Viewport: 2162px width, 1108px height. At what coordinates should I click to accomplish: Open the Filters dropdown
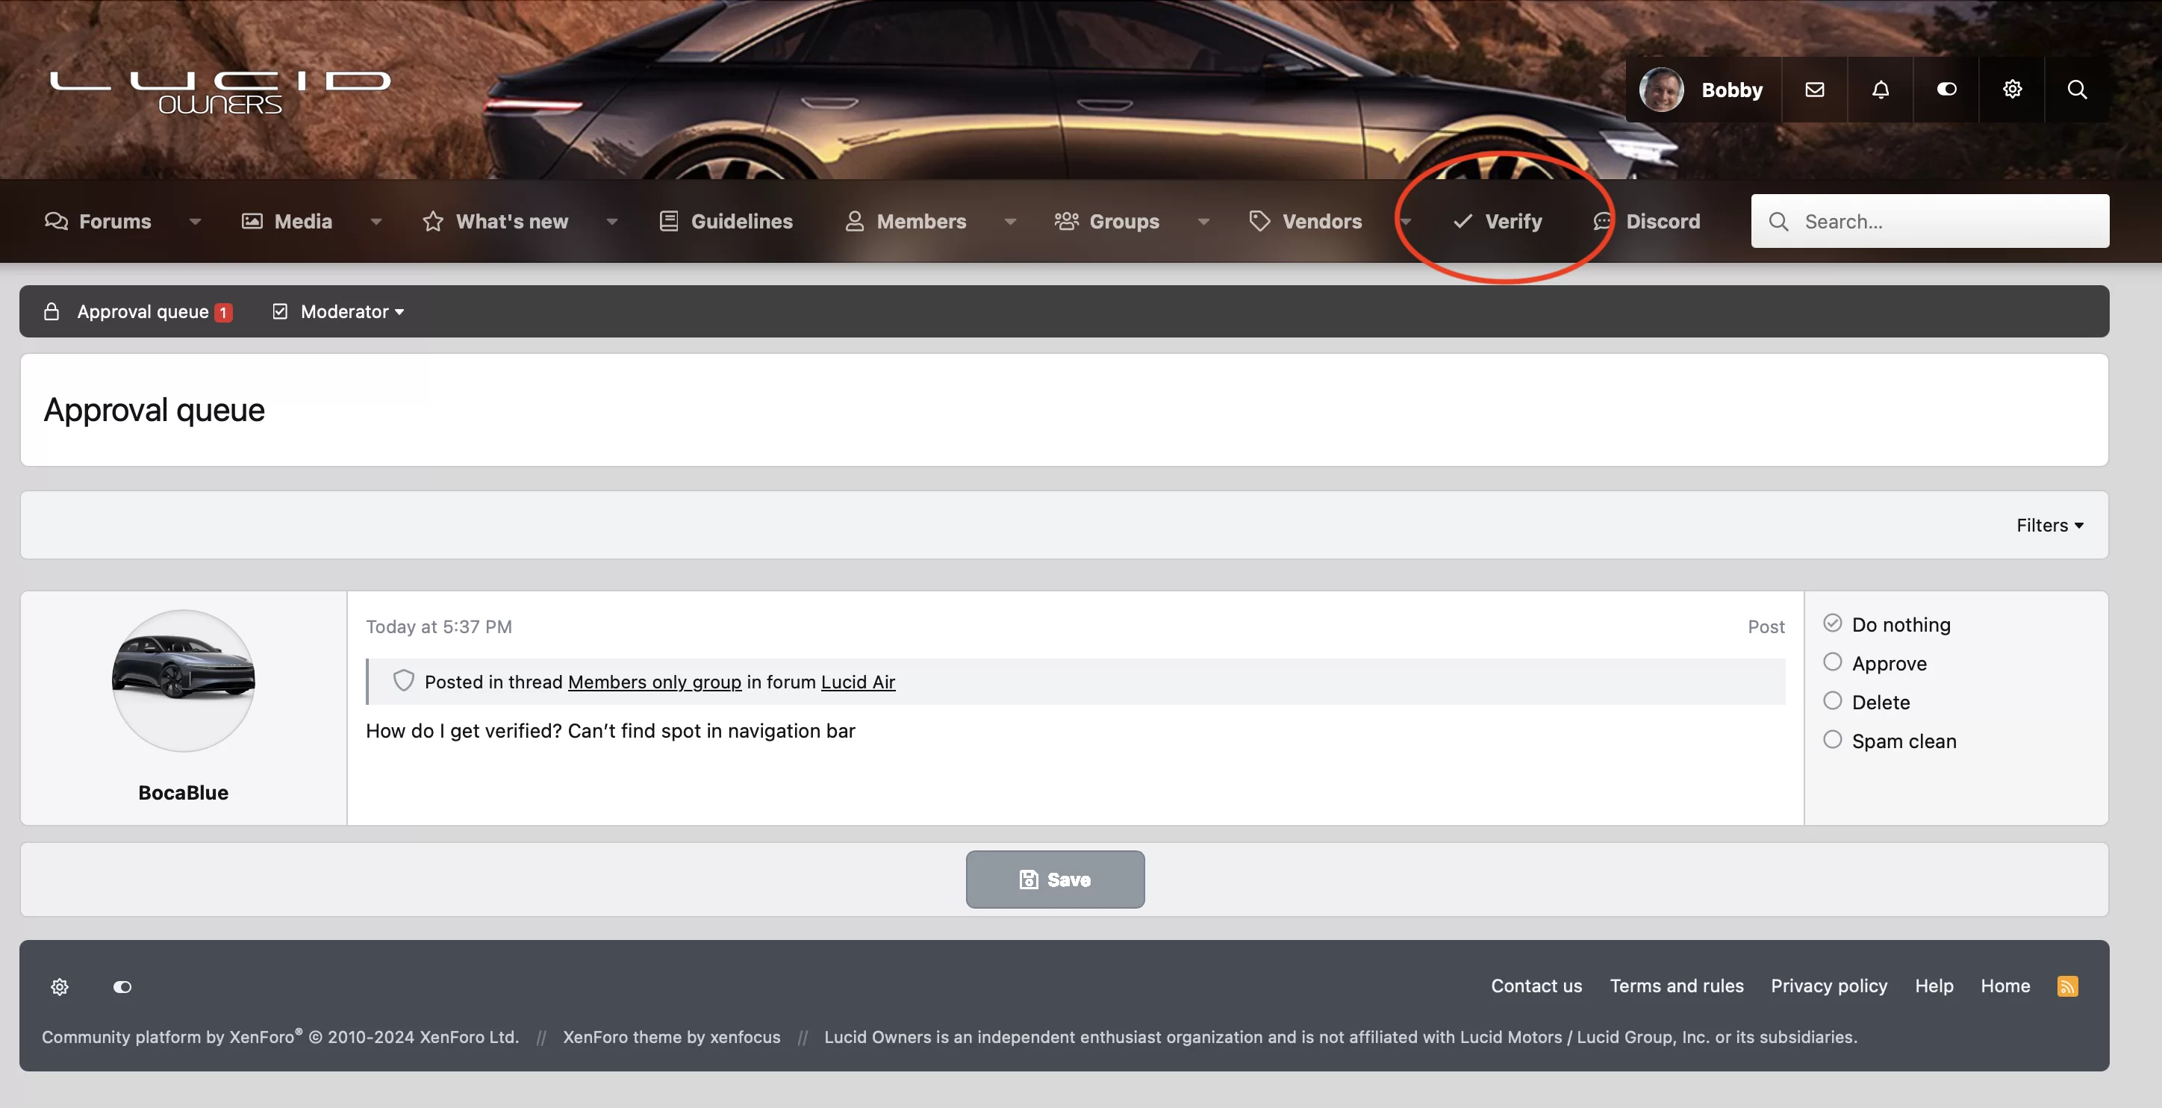(x=2049, y=526)
